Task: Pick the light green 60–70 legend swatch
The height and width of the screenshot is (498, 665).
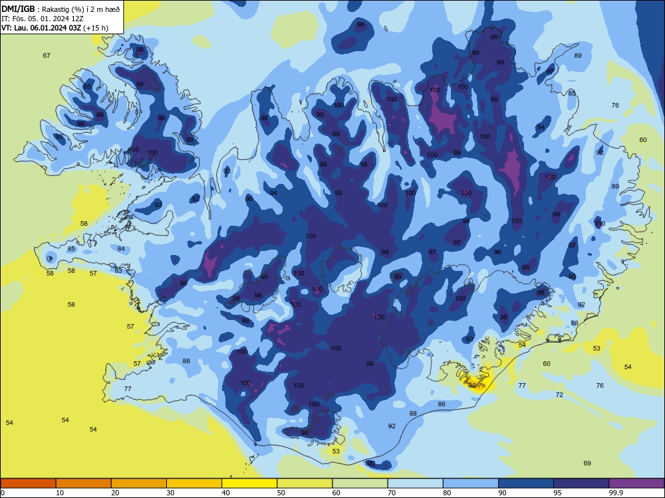Action: coord(360,483)
